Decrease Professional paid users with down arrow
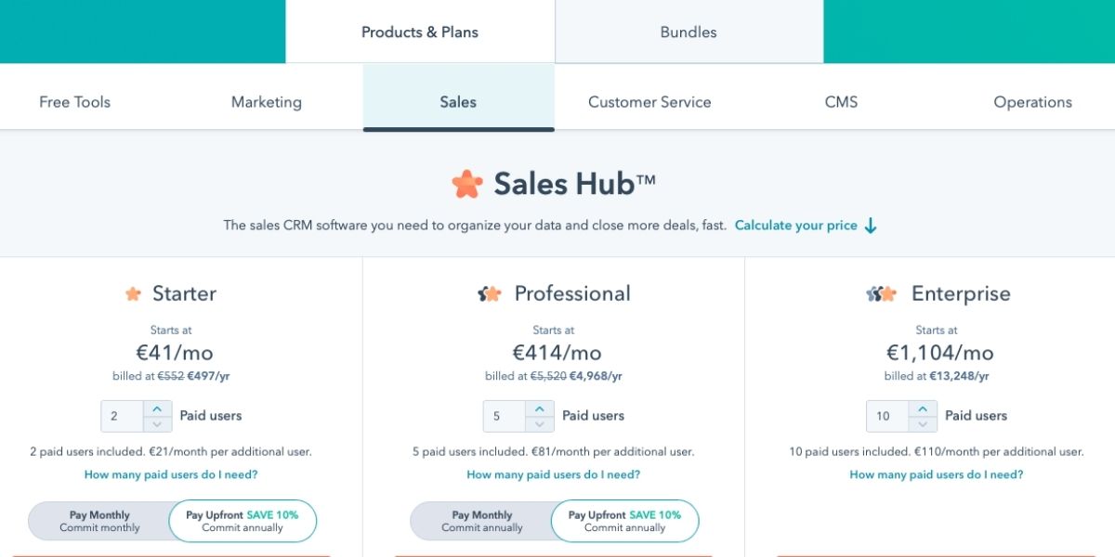The width and height of the screenshot is (1115, 557). (540, 423)
